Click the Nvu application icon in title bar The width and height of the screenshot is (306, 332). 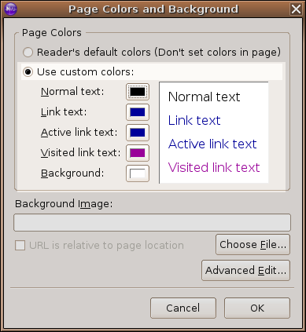pyautogui.click(x=11, y=9)
